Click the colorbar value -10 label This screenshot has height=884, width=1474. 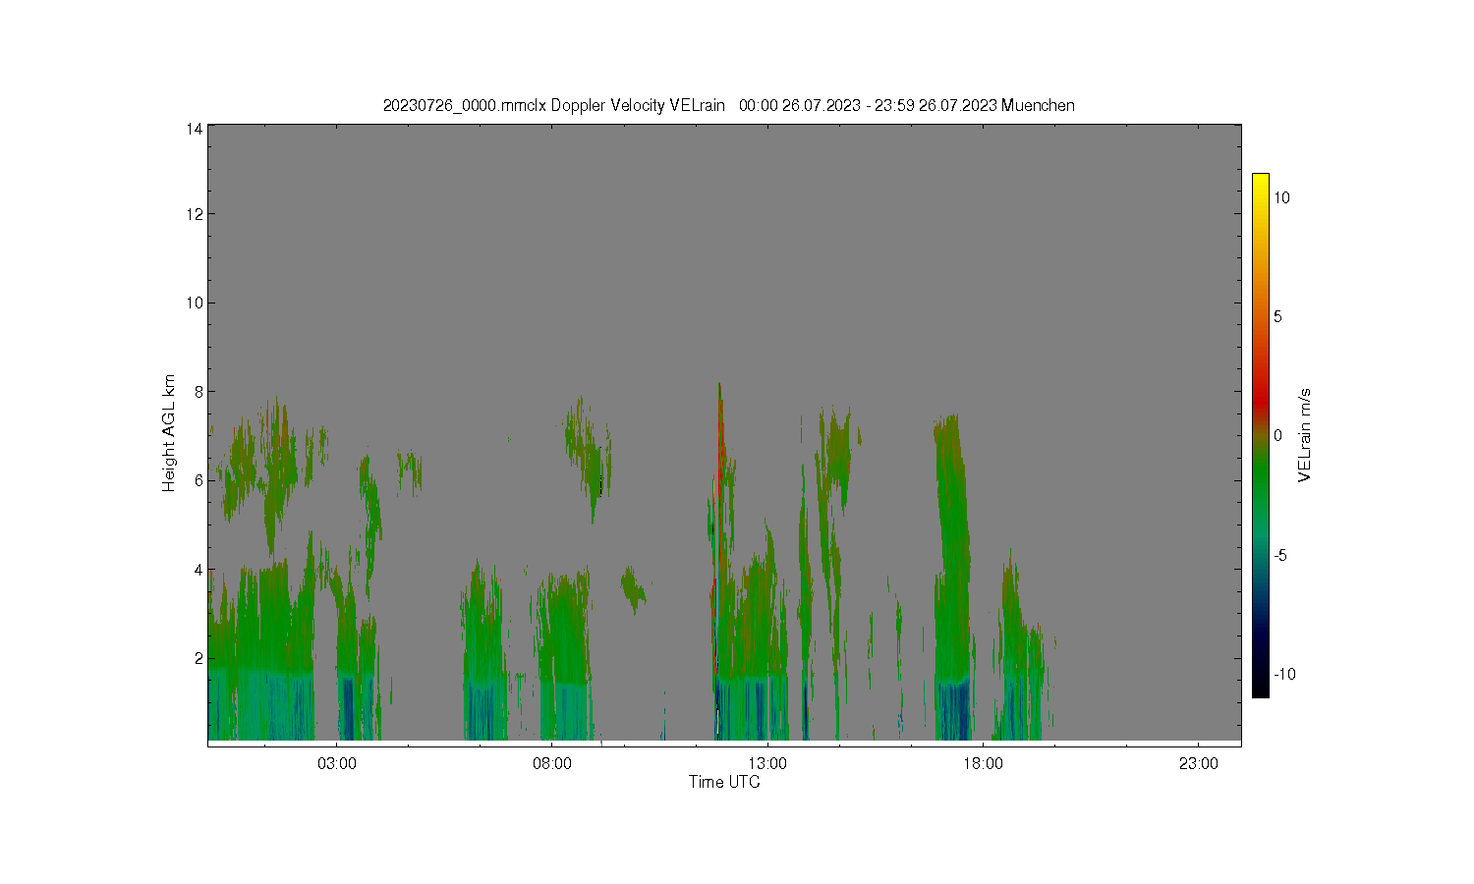1284,674
